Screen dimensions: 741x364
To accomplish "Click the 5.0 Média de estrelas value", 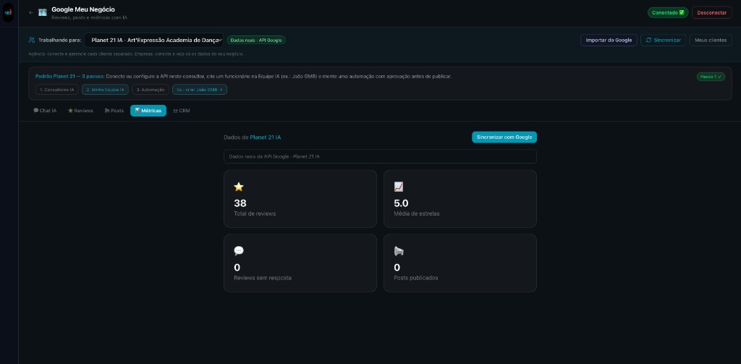I will [401, 203].
